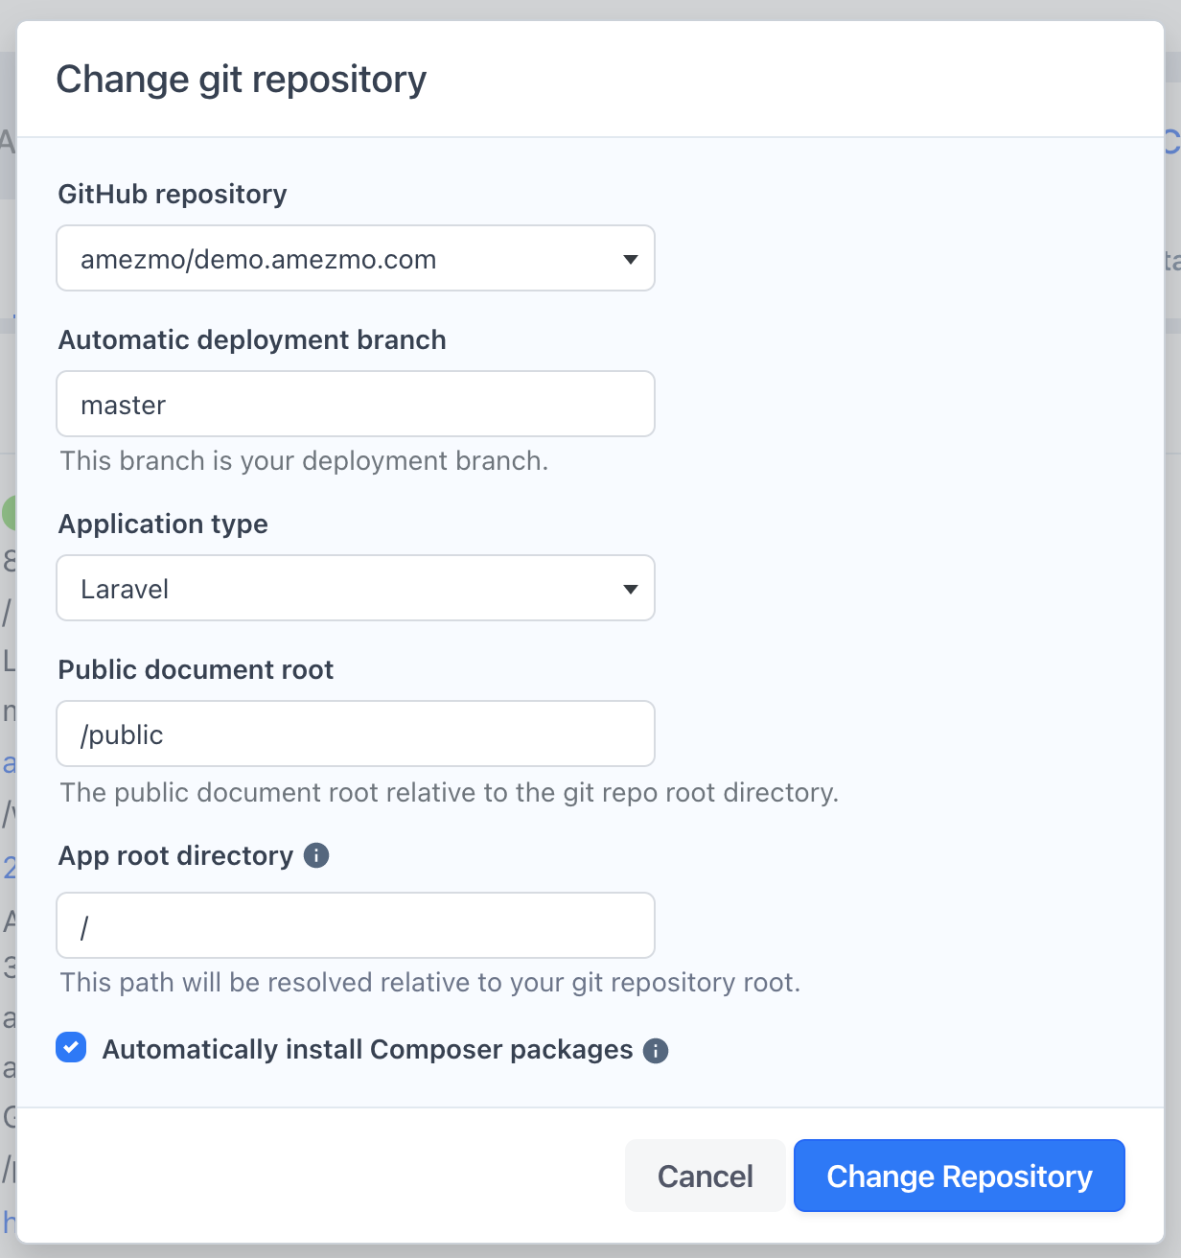Click the GitHub repository section heading
The image size is (1181, 1258).
click(x=173, y=194)
